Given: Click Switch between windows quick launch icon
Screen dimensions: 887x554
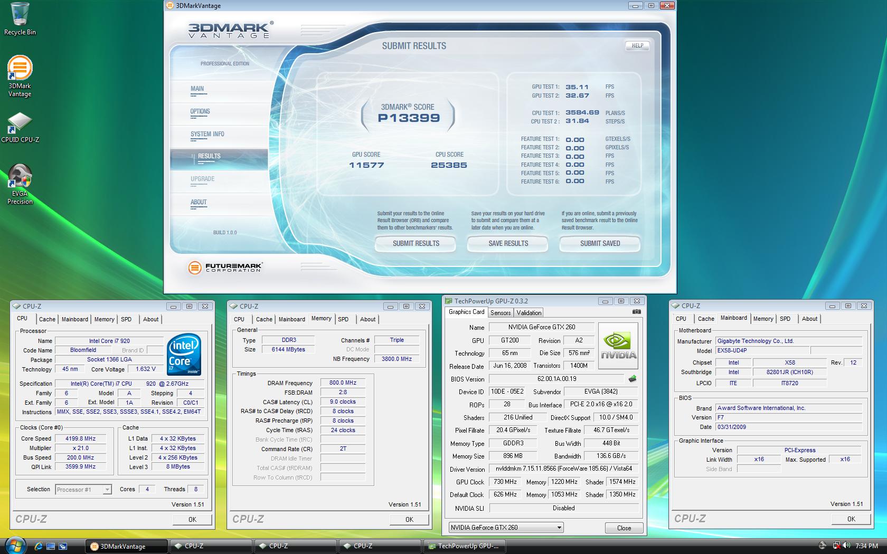Looking at the screenshot, I should tap(63, 546).
